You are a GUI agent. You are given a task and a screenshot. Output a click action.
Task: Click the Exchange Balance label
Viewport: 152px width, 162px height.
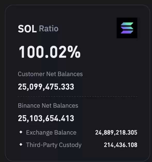(x=51, y=132)
